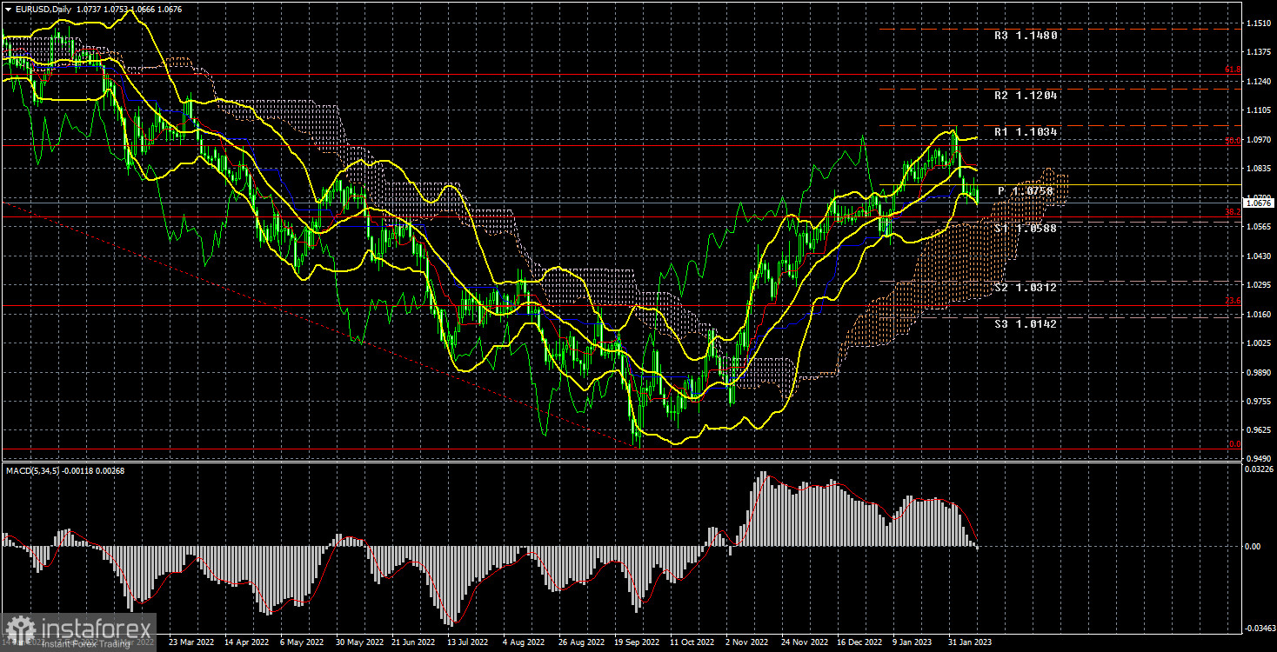Click the 1.1375 price axis value

[x=1258, y=51]
